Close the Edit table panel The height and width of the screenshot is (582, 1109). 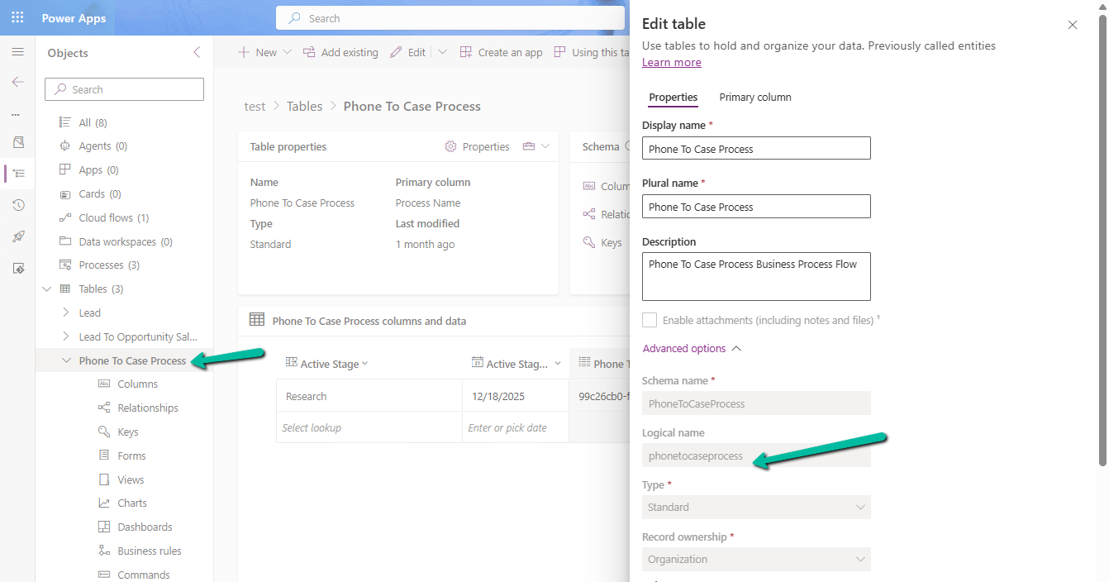point(1072,25)
